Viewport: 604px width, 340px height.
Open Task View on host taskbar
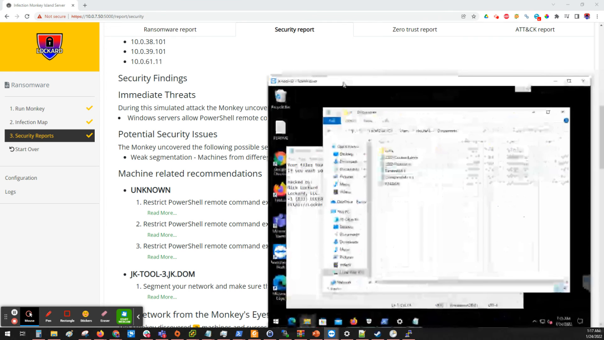[x=23, y=334]
